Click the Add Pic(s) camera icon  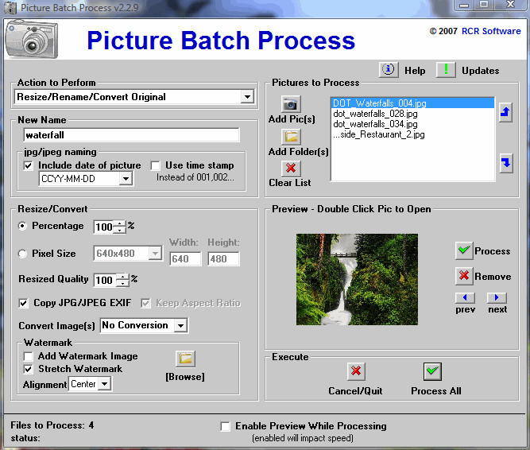(291, 104)
